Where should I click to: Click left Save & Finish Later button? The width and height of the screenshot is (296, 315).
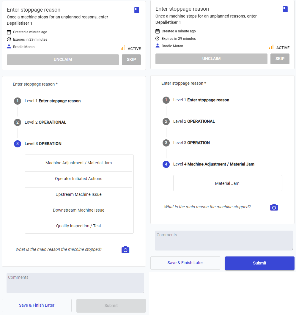(x=37, y=305)
